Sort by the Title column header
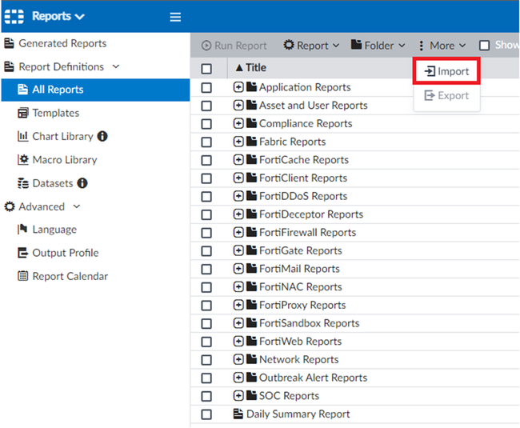 coord(250,68)
